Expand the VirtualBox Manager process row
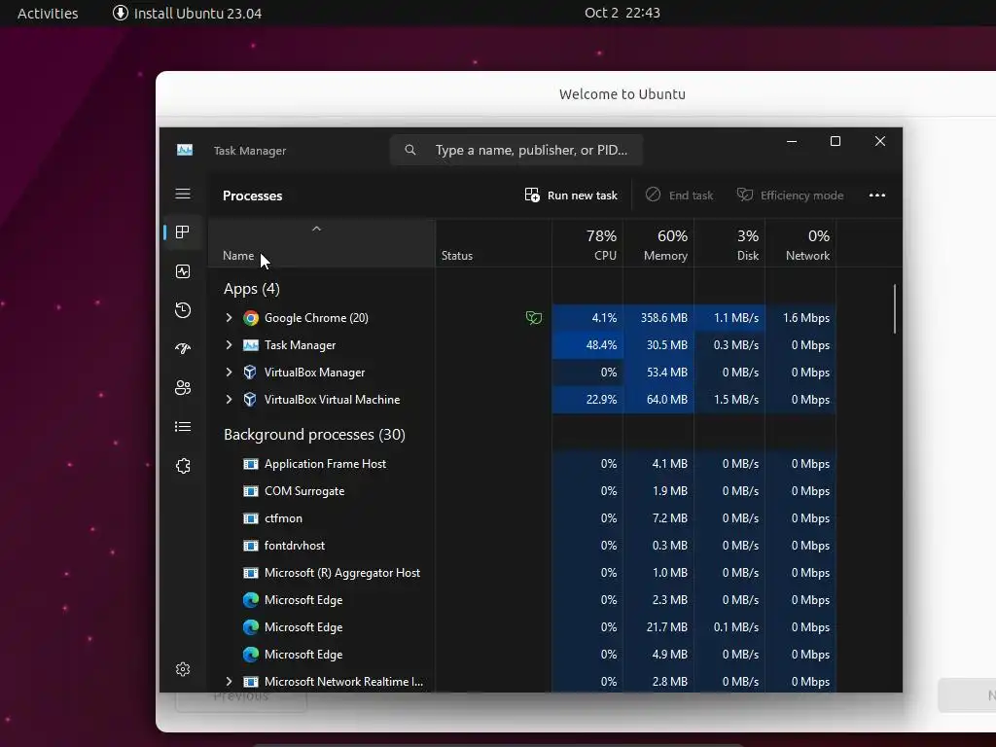Screen dimensions: 996x747 pyautogui.click(x=229, y=373)
